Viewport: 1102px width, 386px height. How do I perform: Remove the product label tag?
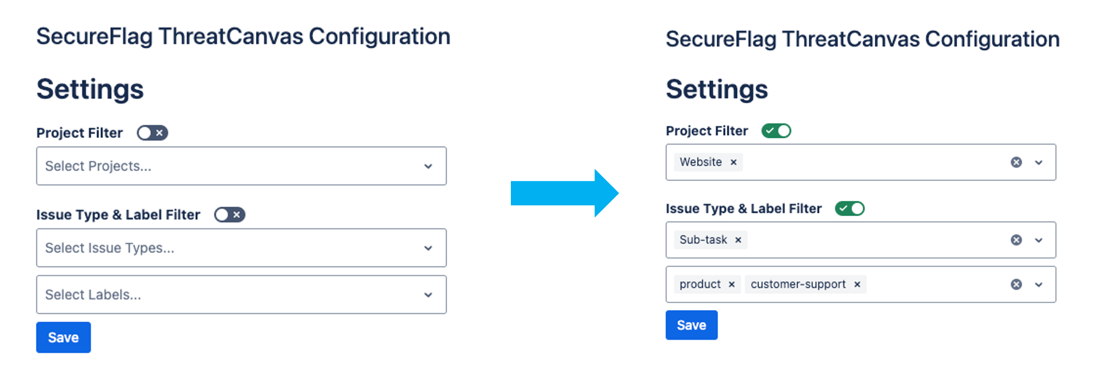pos(731,284)
